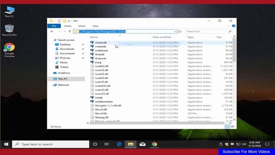
Task: Select the icutest53.dll file name
Action: (x=103, y=86)
